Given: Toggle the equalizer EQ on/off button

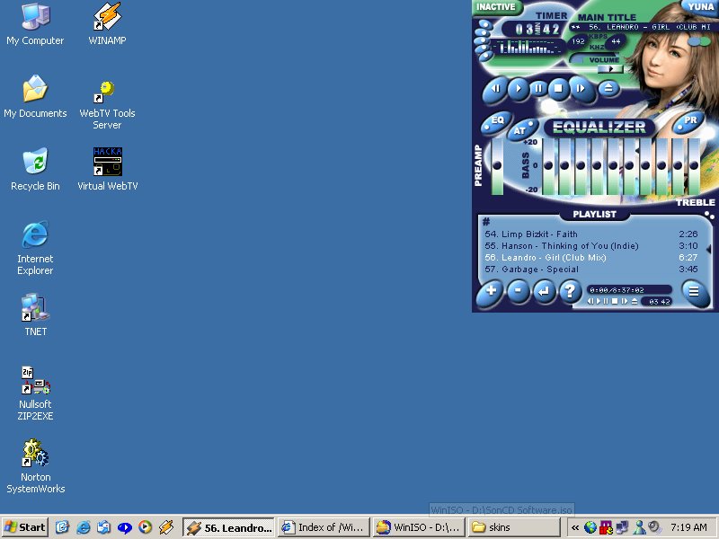Looking at the screenshot, I should (x=497, y=120).
